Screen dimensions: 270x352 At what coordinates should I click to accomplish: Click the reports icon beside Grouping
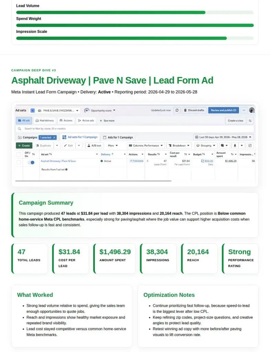tap(222, 145)
